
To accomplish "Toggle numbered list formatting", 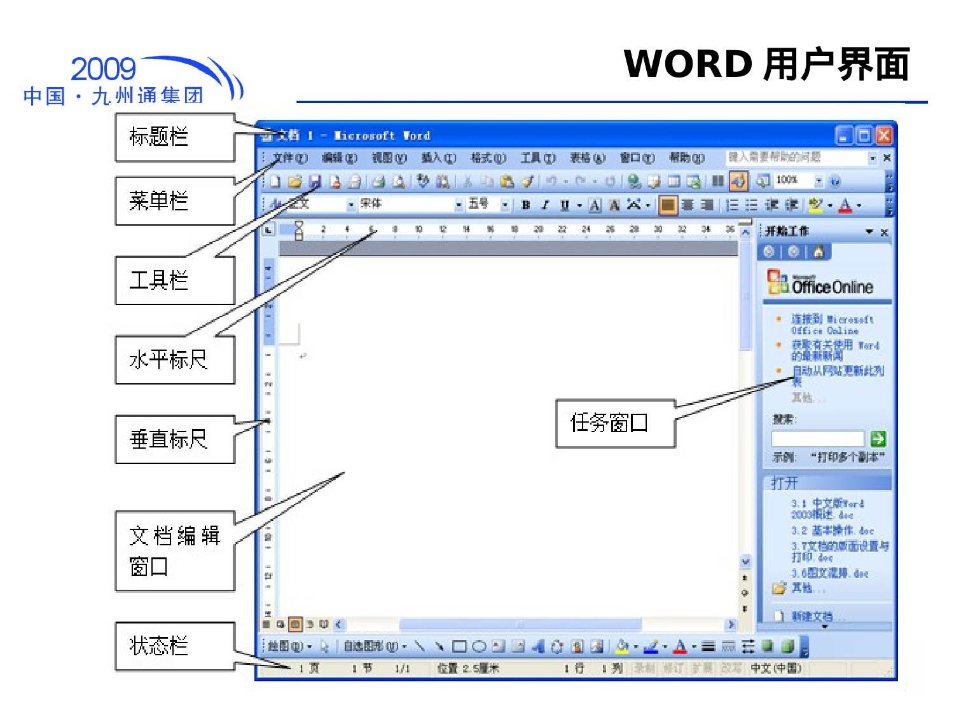I will tap(733, 205).
